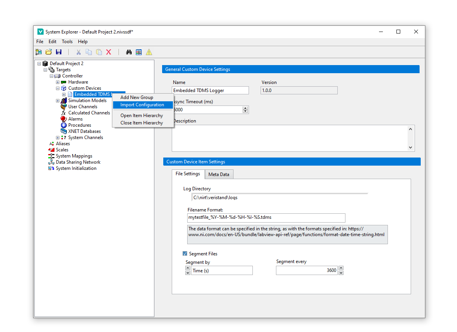Image resolution: width=457 pixels, height=332 pixels.
Task: Click the Calculated Channels fx icon
Action: coord(64,113)
